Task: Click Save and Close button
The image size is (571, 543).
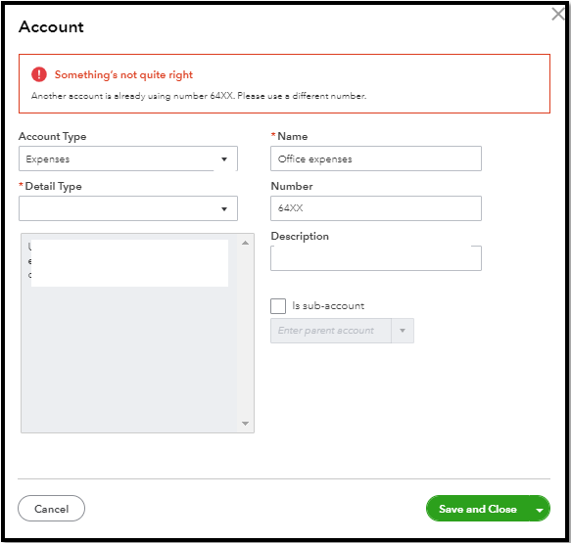Action: pyautogui.click(x=477, y=509)
